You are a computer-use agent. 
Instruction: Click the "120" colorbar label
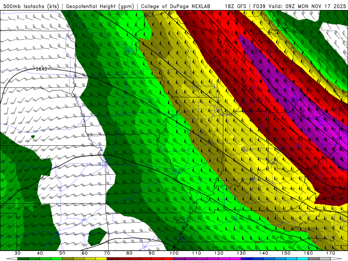219,253
